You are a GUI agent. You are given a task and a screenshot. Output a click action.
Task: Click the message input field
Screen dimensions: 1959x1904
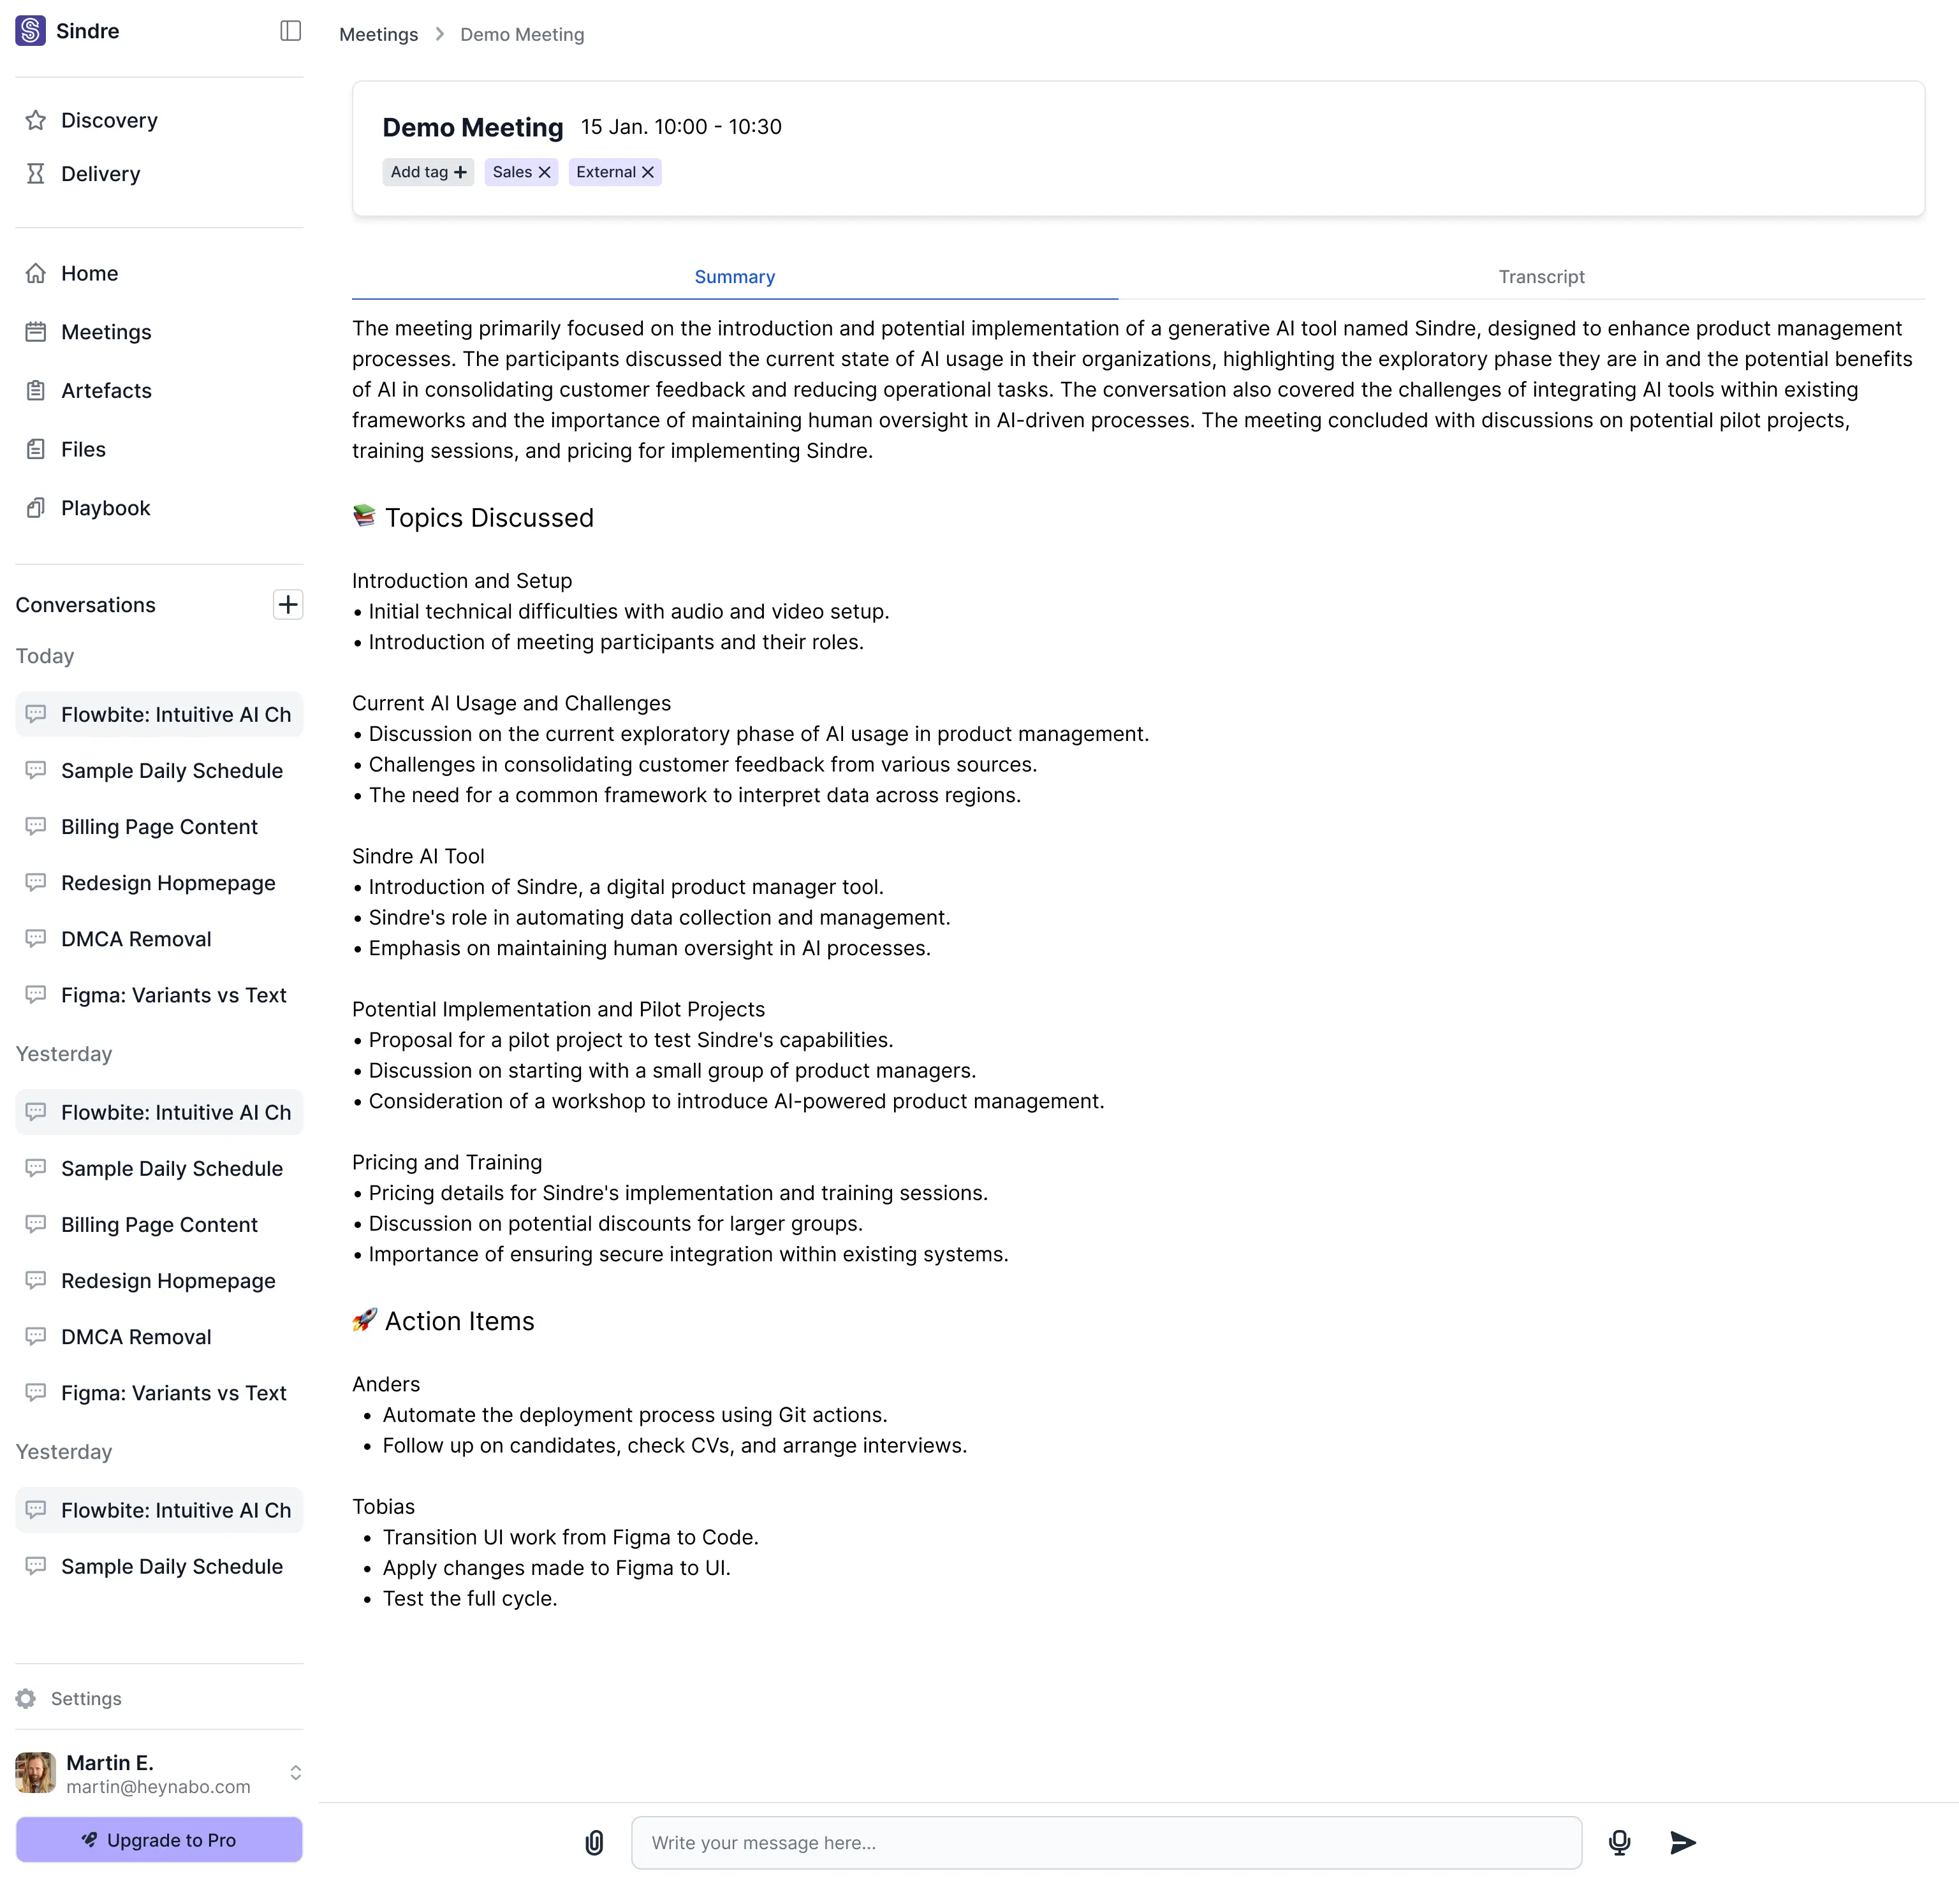[x=1106, y=1842]
